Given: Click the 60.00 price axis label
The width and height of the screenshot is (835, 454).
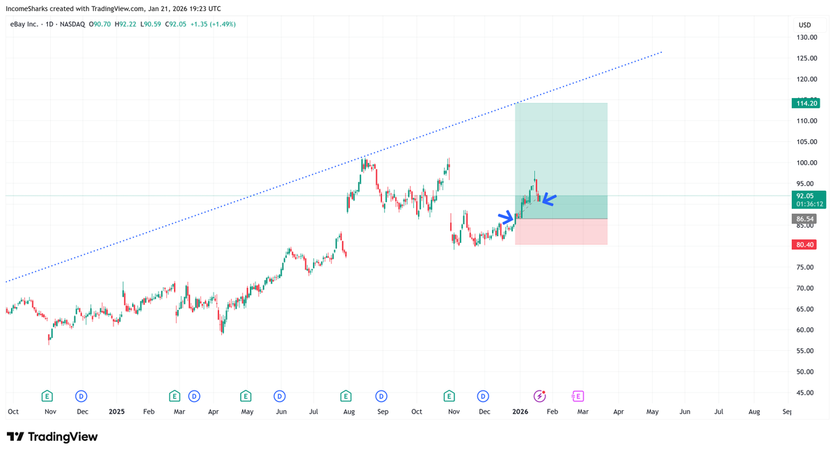Looking at the screenshot, I should pyautogui.click(x=806, y=330).
